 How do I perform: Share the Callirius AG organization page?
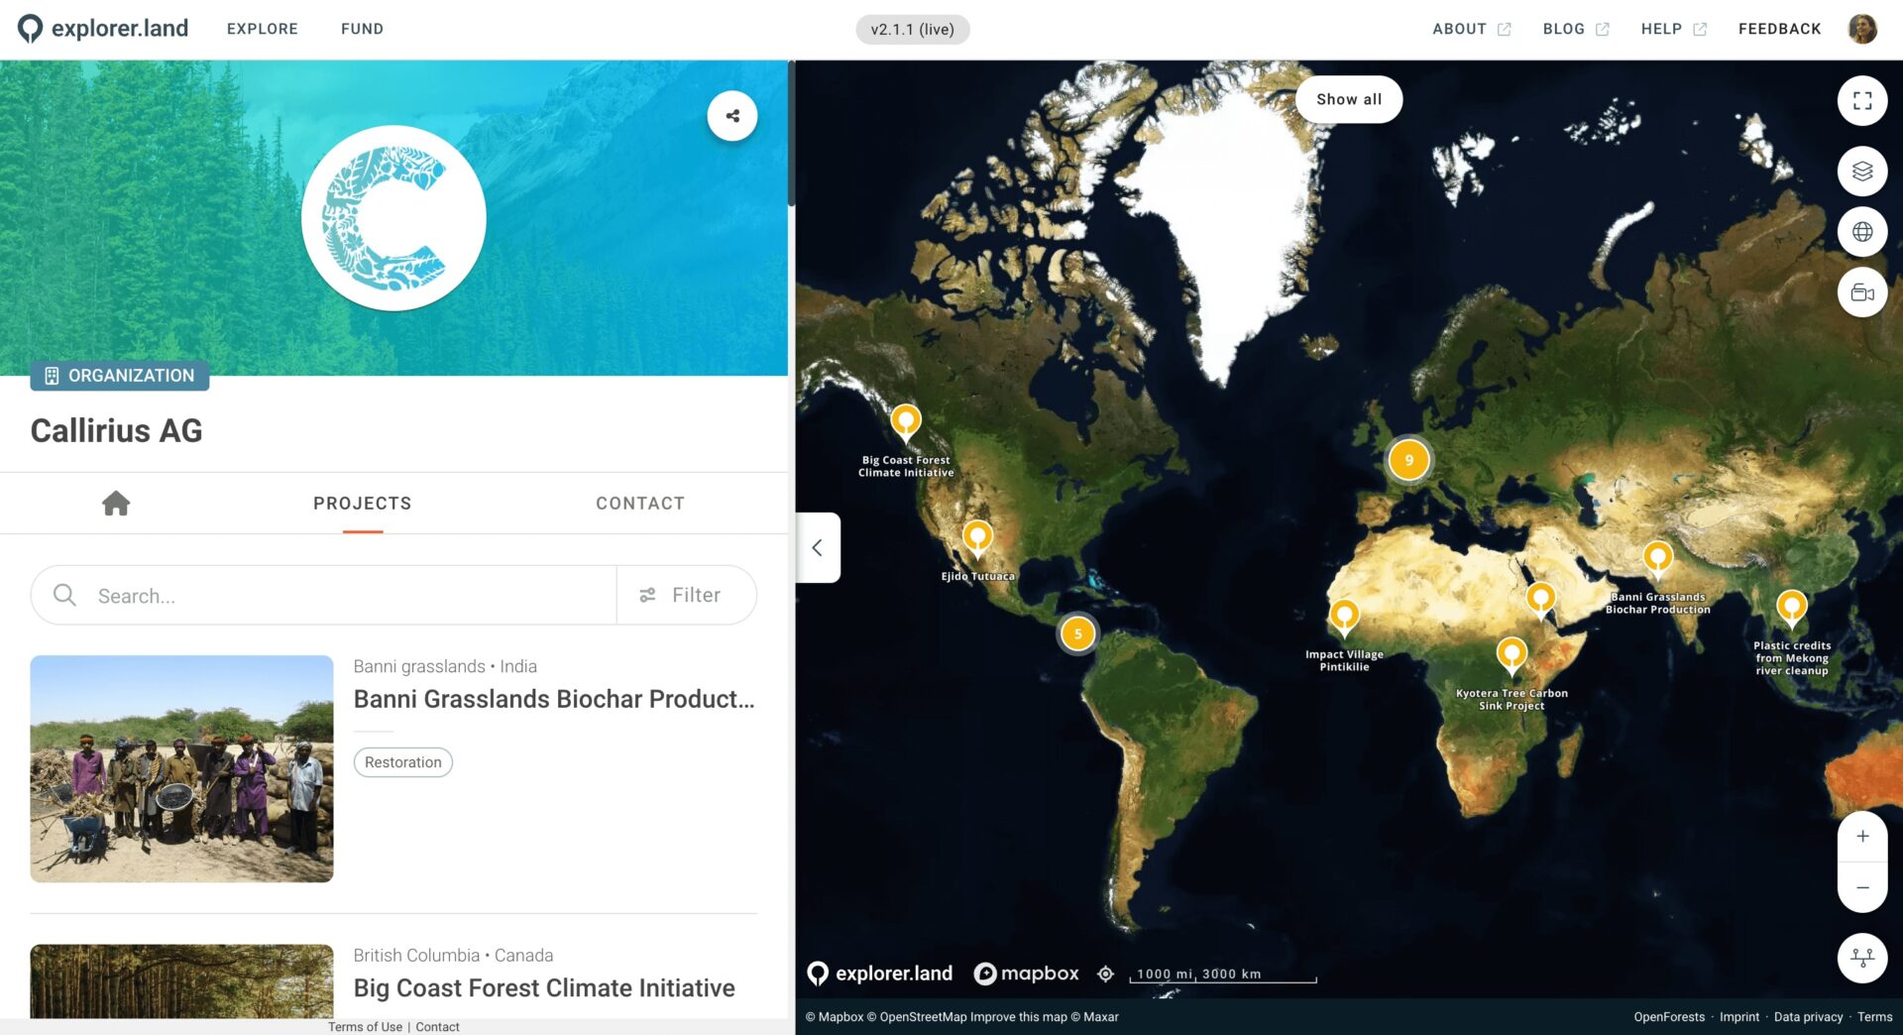click(x=732, y=116)
